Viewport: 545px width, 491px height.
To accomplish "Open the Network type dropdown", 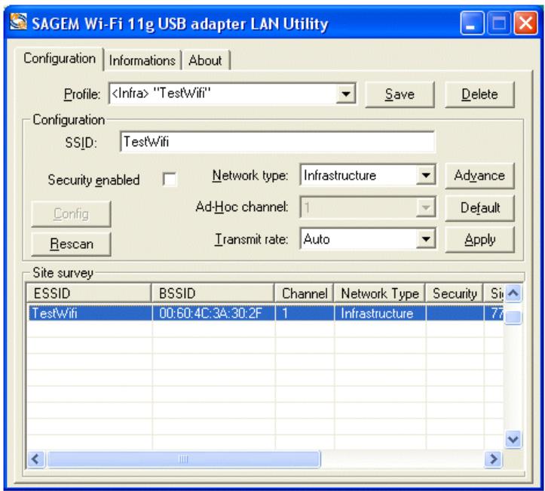I will coord(426,175).
